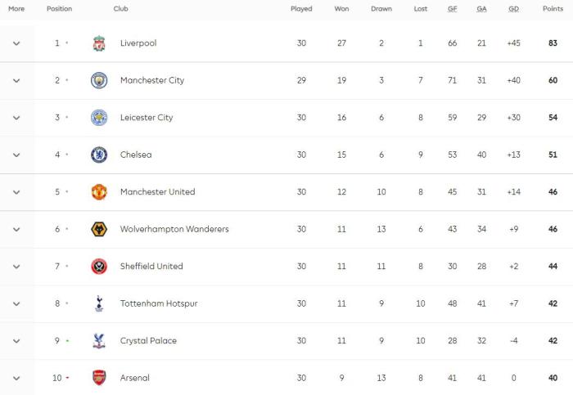
Task: Click the Tottenham Hotspur cockerel badge
Action: tap(99, 303)
